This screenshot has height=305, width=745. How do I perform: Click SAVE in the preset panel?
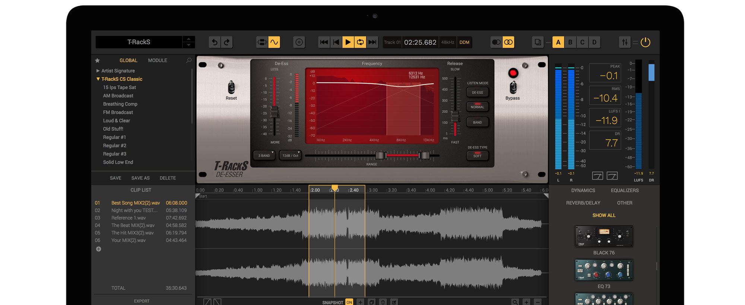115,178
